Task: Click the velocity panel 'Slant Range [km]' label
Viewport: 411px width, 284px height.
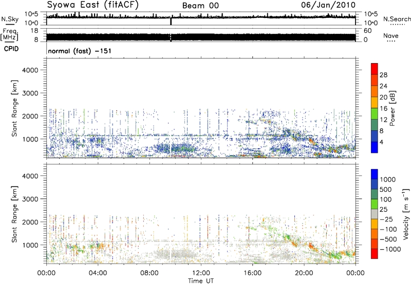Action: [x=14, y=214]
